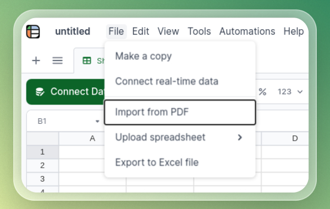
Task: Click the database icon on Connect Data
Action: [40, 92]
